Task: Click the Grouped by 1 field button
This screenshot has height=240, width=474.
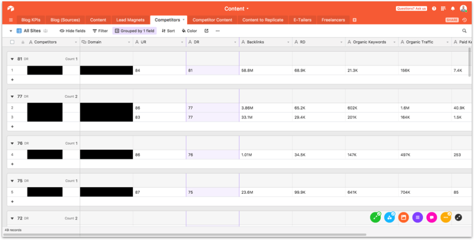Action: [135, 31]
